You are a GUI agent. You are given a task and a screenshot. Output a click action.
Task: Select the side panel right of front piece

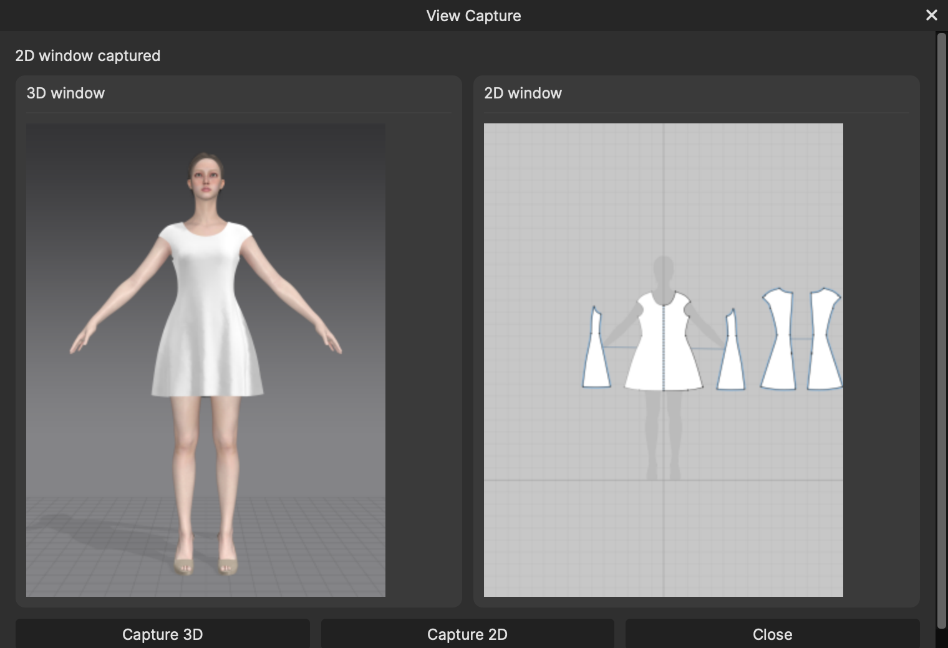coord(731,354)
